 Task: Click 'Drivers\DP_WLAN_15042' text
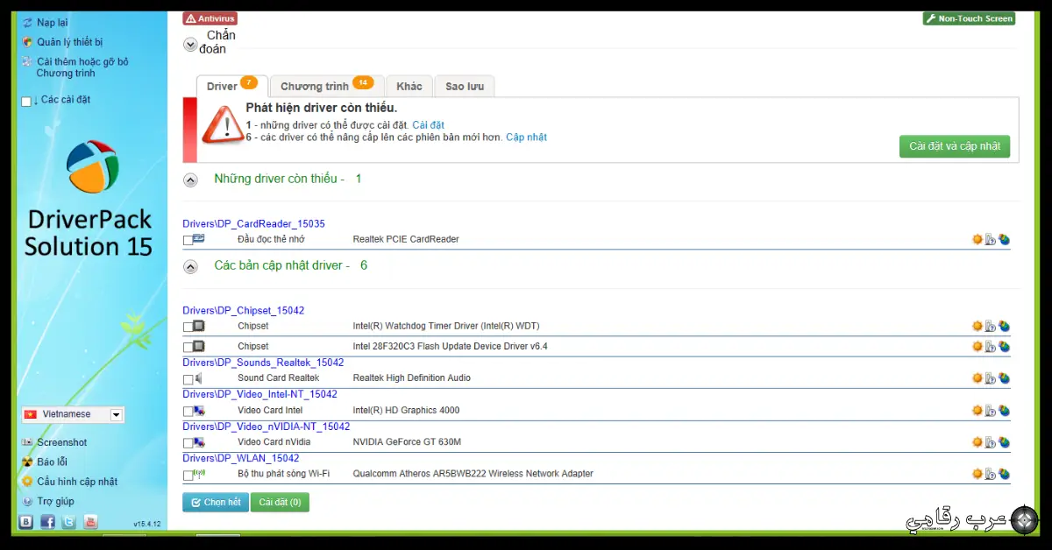coord(240,458)
